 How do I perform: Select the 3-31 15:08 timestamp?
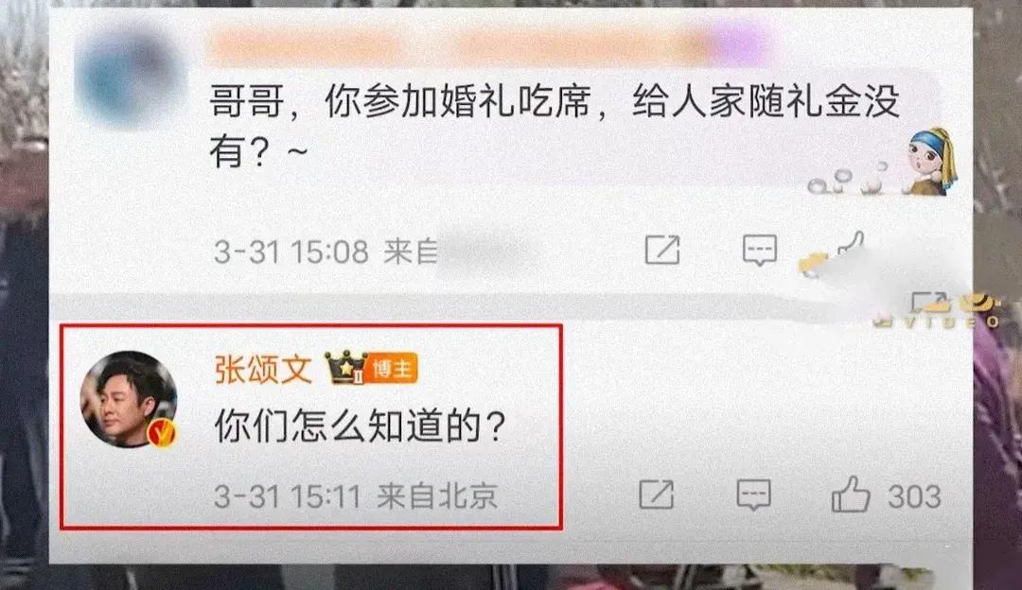[x=291, y=252]
